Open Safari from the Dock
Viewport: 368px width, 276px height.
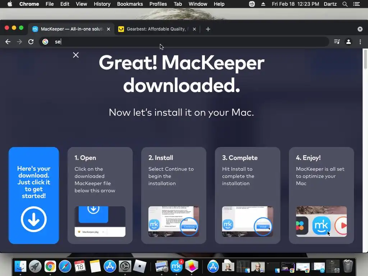(x=65, y=266)
